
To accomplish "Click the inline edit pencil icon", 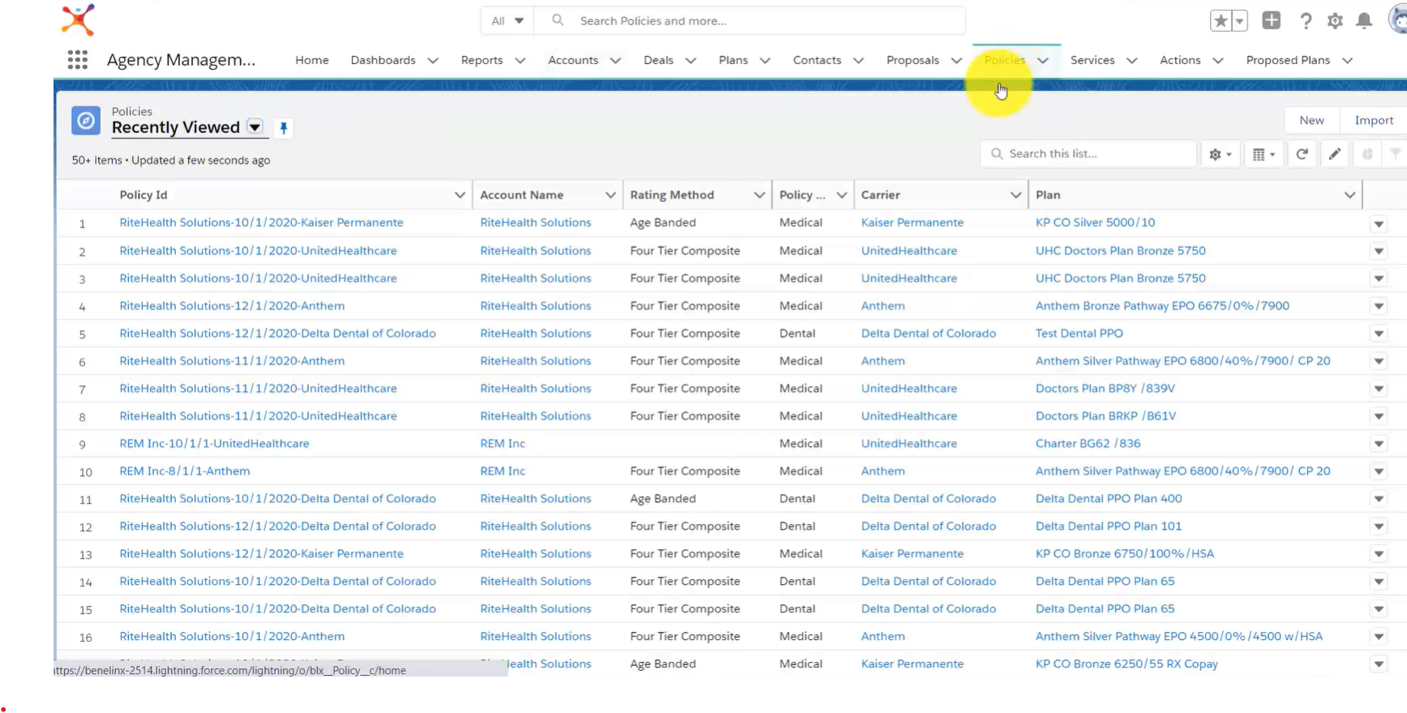I will [x=1334, y=153].
